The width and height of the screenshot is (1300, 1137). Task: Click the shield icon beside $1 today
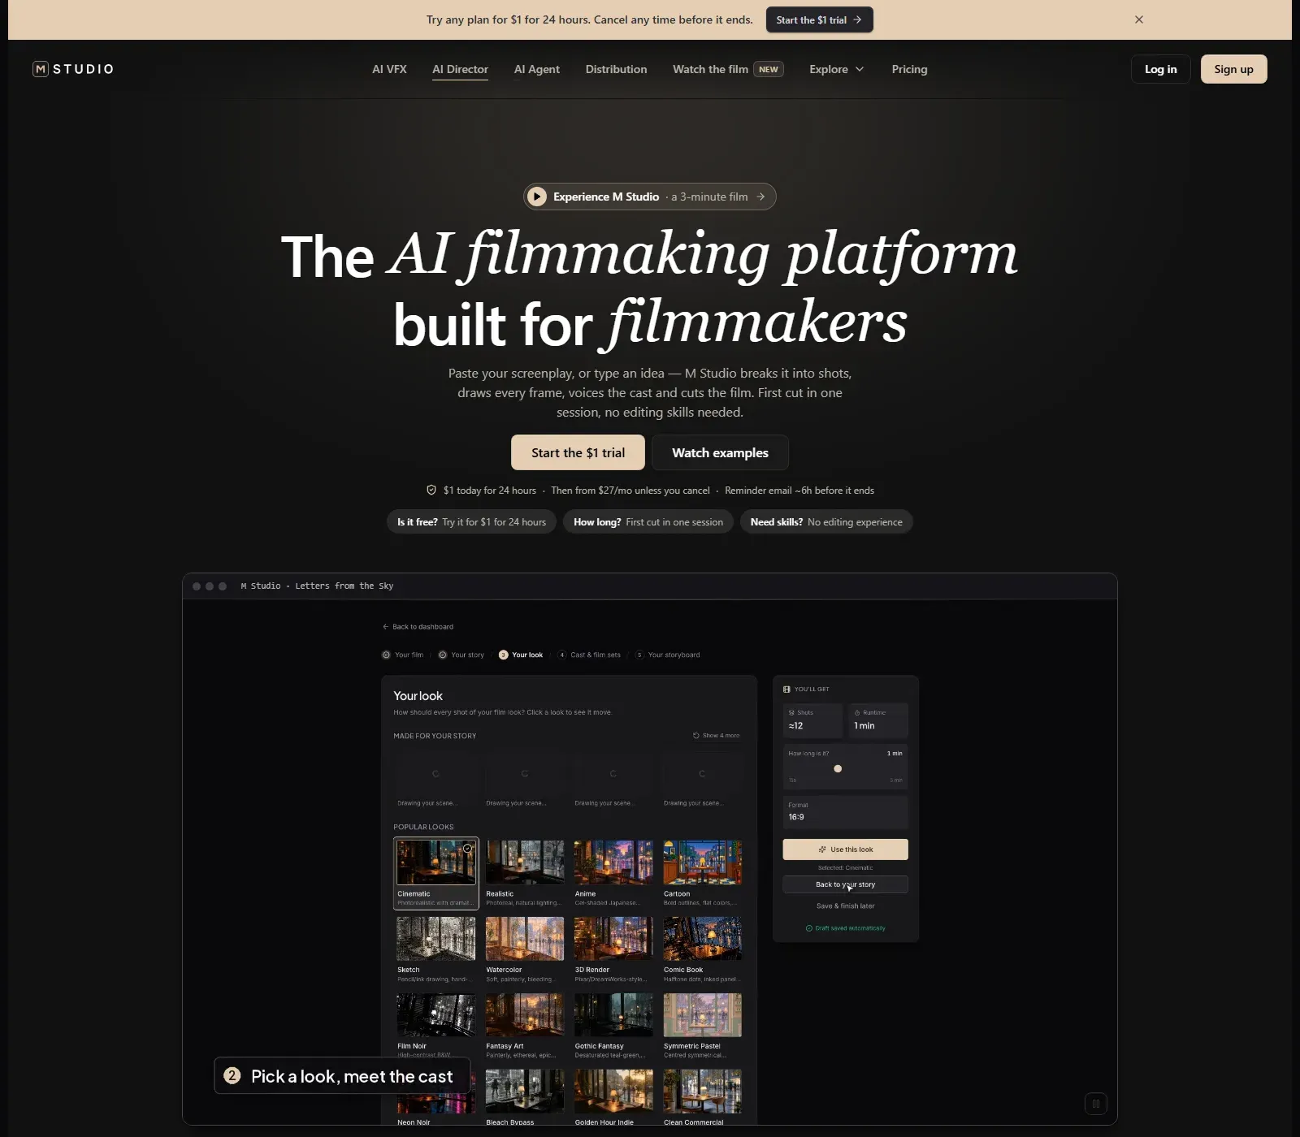click(x=431, y=490)
